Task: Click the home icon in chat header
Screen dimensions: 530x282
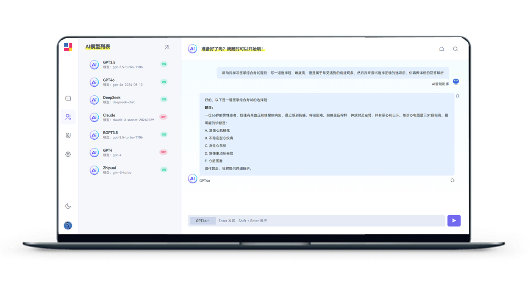Action: (x=441, y=49)
